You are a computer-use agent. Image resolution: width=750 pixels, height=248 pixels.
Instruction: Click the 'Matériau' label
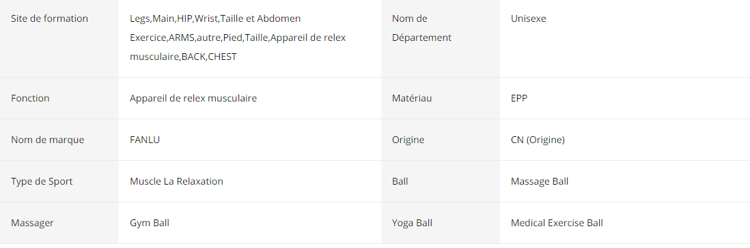pyautogui.click(x=412, y=98)
